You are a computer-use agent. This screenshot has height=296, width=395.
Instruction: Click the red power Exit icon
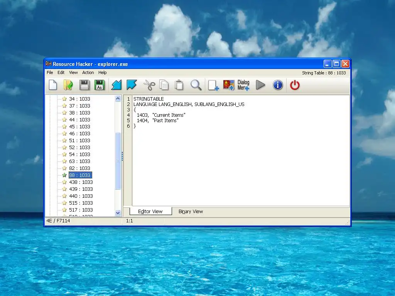tap(295, 85)
